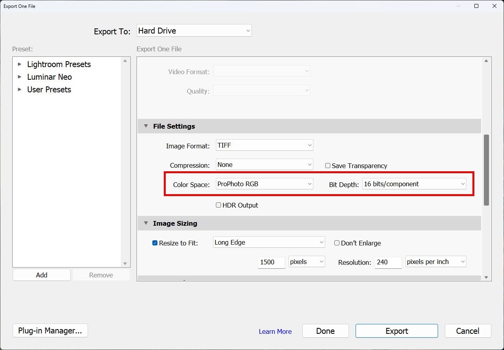Follow the Learn More link
This screenshot has height=350, width=504.
[275, 331]
